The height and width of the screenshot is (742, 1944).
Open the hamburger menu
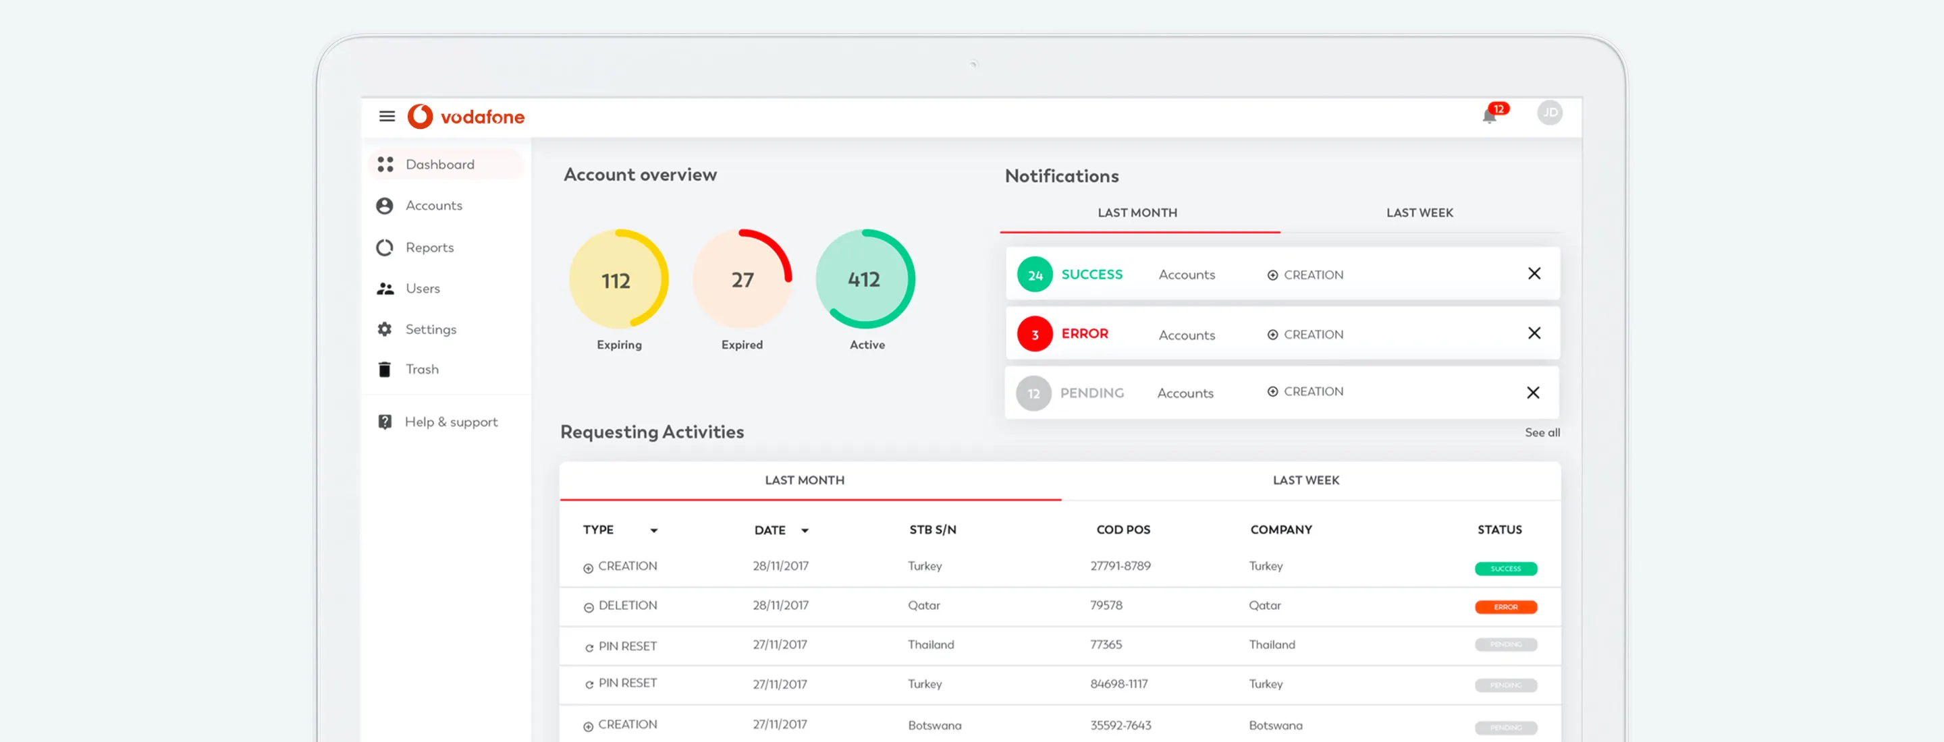pos(386,116)
